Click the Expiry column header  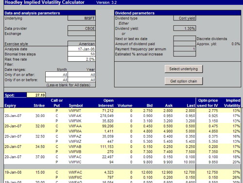pos(10,105)
